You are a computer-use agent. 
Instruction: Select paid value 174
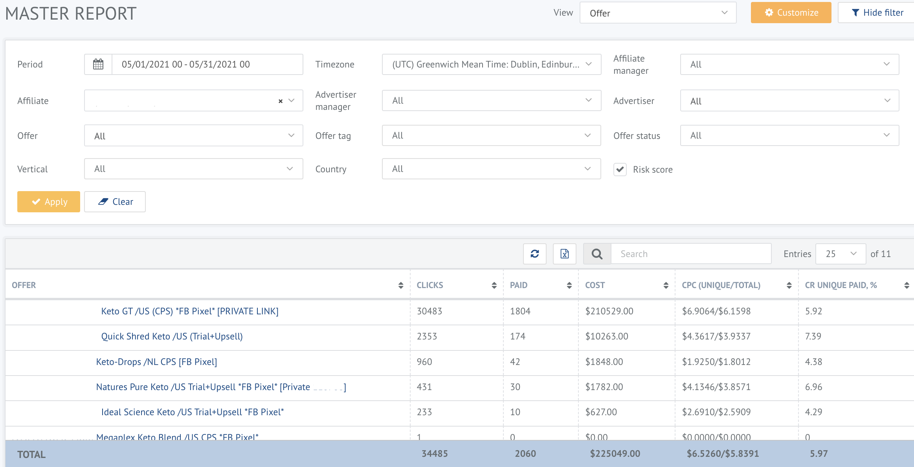[x=518, y=336]
